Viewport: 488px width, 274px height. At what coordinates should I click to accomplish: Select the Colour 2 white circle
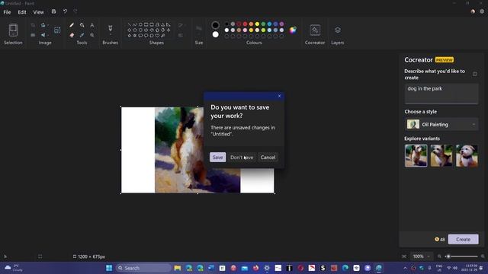pyautogui.click(x=215, y=34)
